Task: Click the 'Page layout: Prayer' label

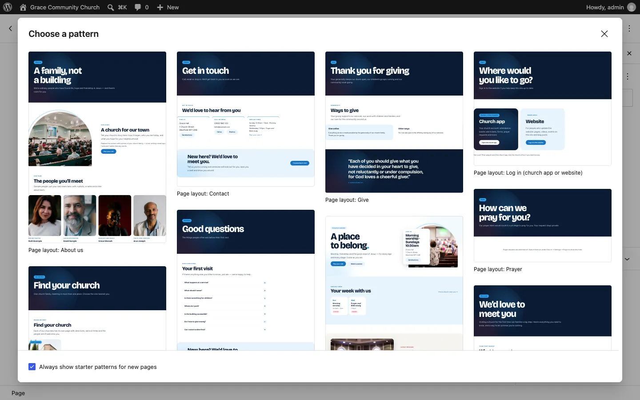Action: click(x=498, y=269)
